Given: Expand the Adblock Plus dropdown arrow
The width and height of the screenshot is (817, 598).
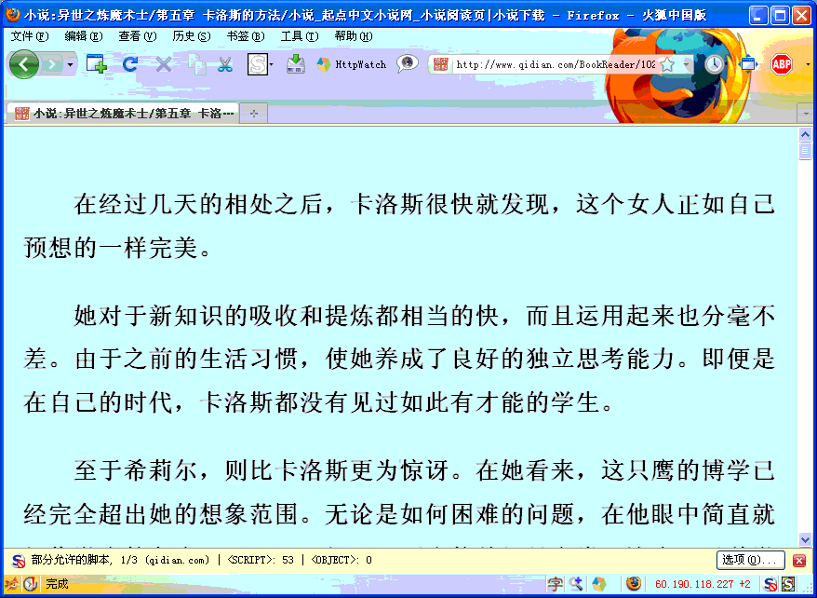Looking at the screenshot, I should tap(808, 64).
